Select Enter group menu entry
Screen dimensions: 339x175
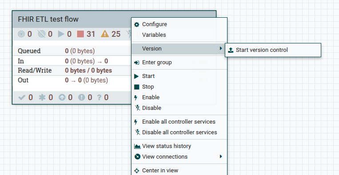point(179,62)
